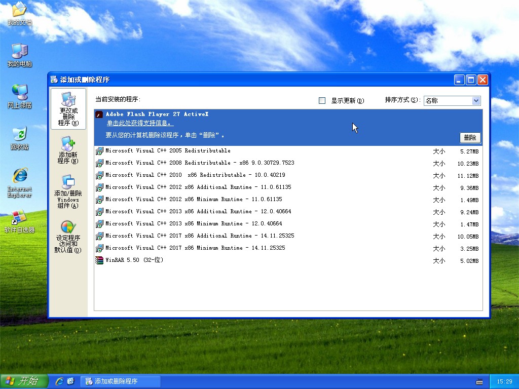Click the second quick launch browser icon

[71, 381]
